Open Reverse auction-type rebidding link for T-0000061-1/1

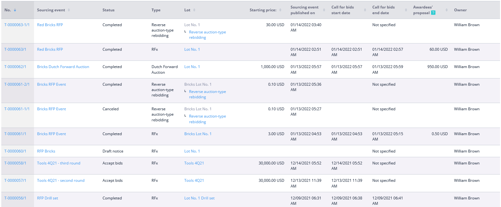point(207,119)
